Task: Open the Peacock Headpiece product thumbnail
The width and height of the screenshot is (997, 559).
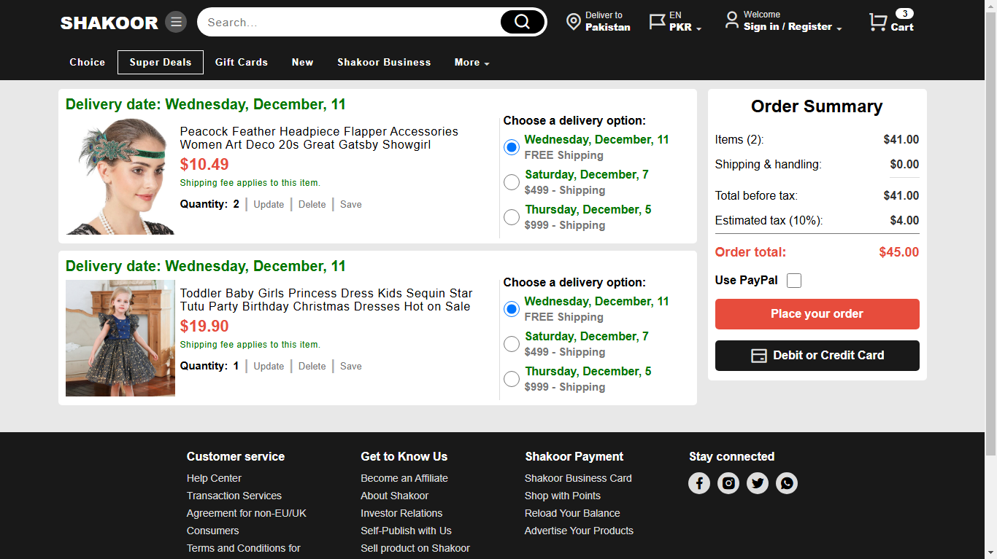Action: click(x=120, y=176)
